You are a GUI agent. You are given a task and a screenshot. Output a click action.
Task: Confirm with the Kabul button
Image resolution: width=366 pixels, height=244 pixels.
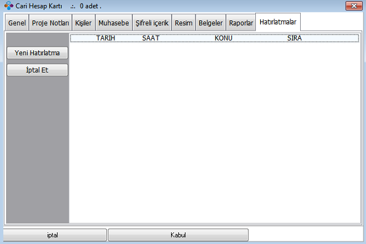[178, 235]
